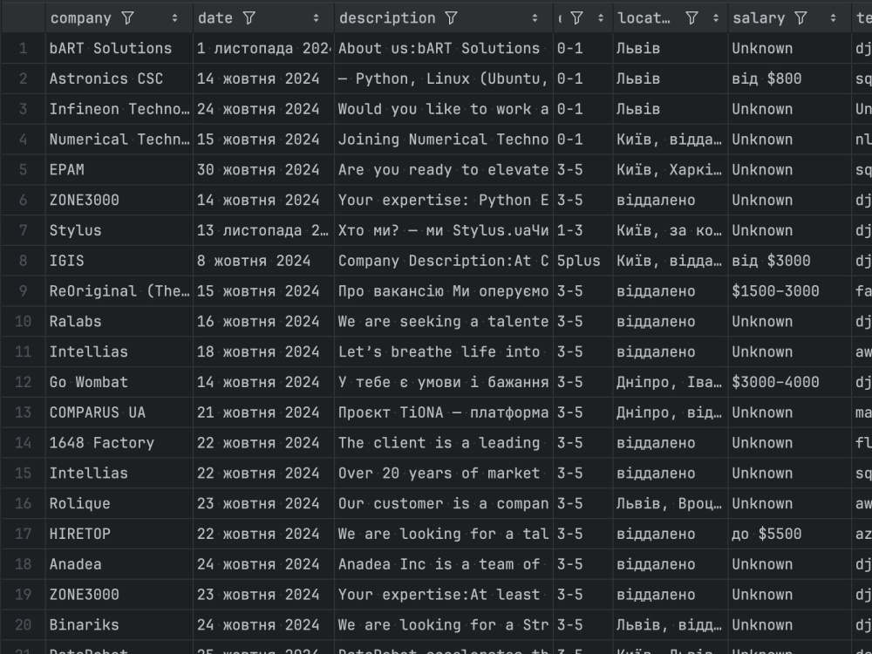
Task: Click 'Проєкт TiONA — платформа' description
Action: click(444, 412)
